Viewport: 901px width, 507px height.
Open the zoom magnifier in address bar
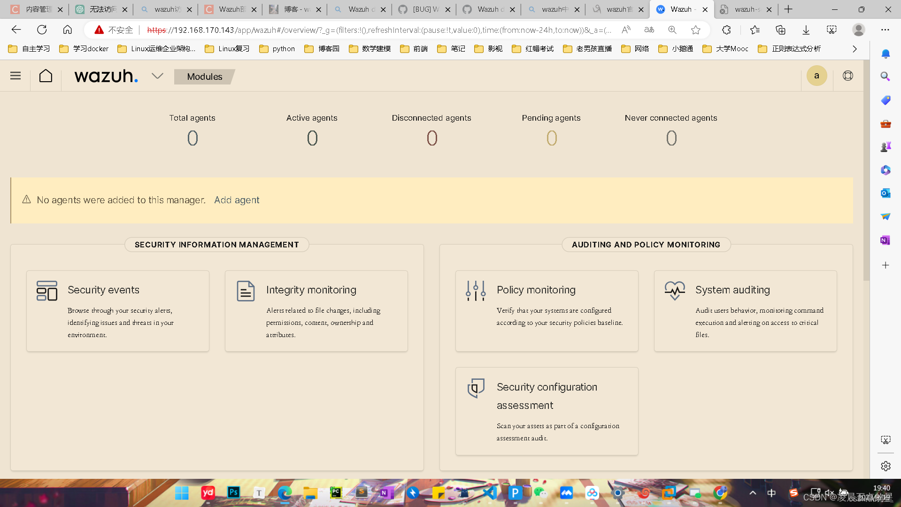click(x=672, y=30)
